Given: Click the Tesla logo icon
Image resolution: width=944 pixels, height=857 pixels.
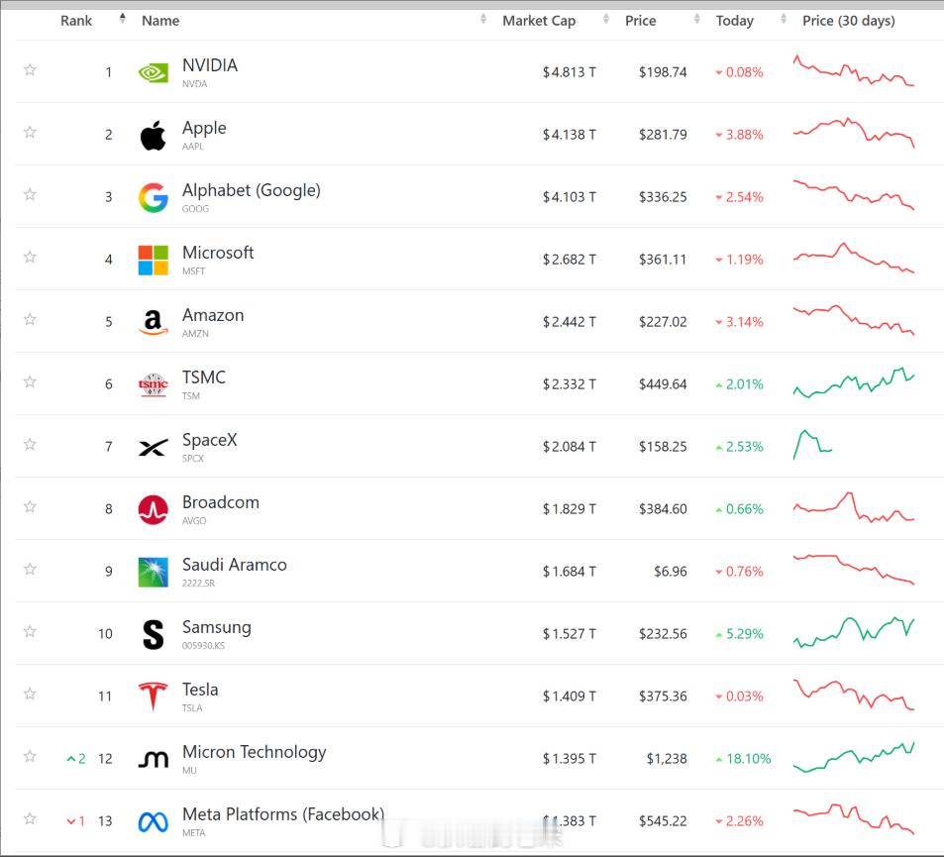Looking at the screenshot, I should [153, 696].
